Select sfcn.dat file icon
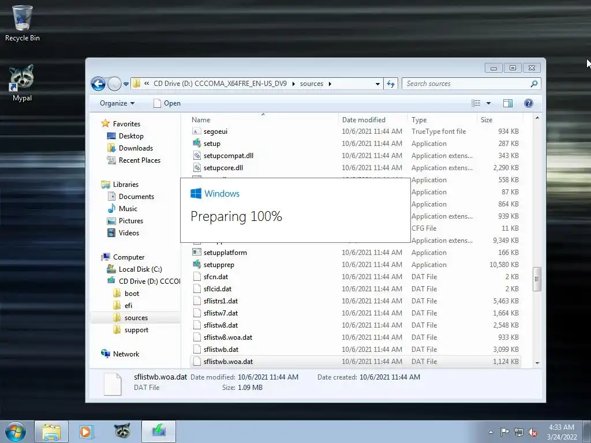Screen dimensions: 591x443 [196, 276]
